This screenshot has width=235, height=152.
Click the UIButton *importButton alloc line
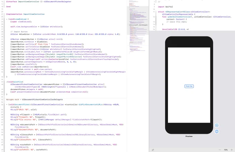[37, 39]
